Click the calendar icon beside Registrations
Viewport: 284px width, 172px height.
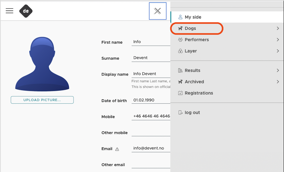180,93
